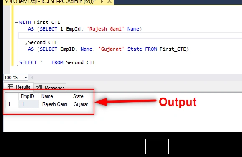Click the EmpID column header
The height and width of the screenshot is (157, 242).
point(29,96)
